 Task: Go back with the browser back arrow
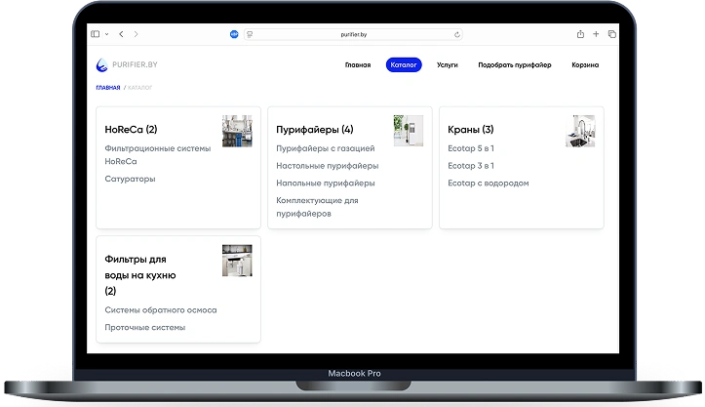point(121,34)
